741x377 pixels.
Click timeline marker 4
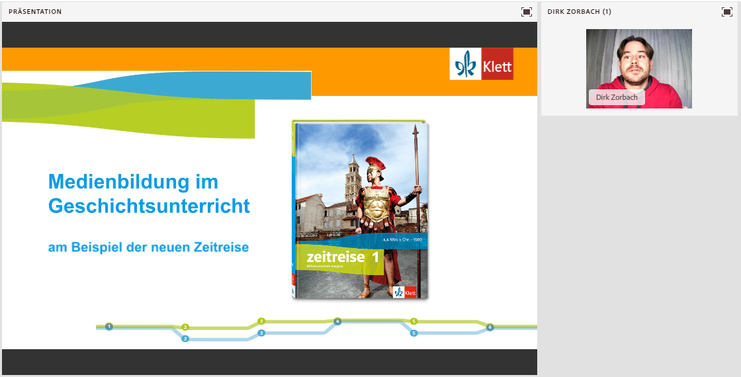click(x=337, y=321)
